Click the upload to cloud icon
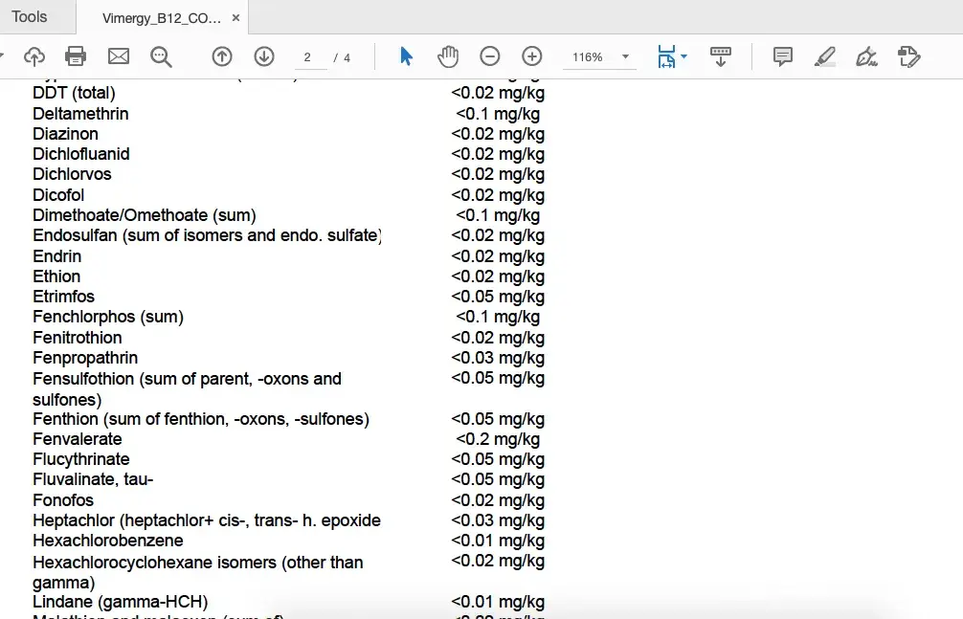The width and height of the screenshot is (963, 619). click(x=34, y=57)
